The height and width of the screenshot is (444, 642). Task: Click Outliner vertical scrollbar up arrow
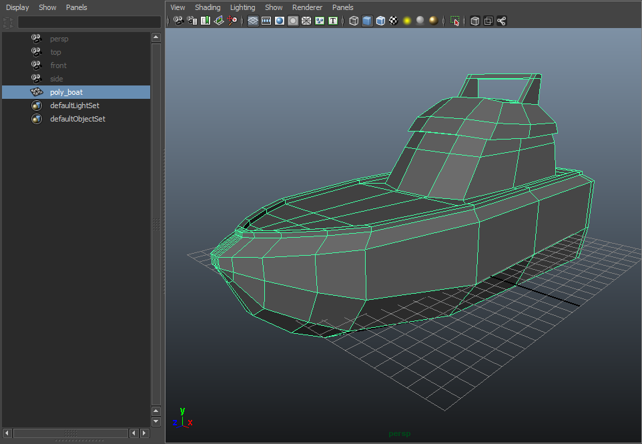[x=156, y=37]
